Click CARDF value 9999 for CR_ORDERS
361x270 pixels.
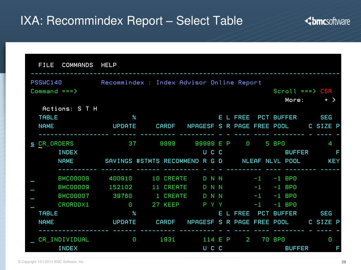pos(167,143)
